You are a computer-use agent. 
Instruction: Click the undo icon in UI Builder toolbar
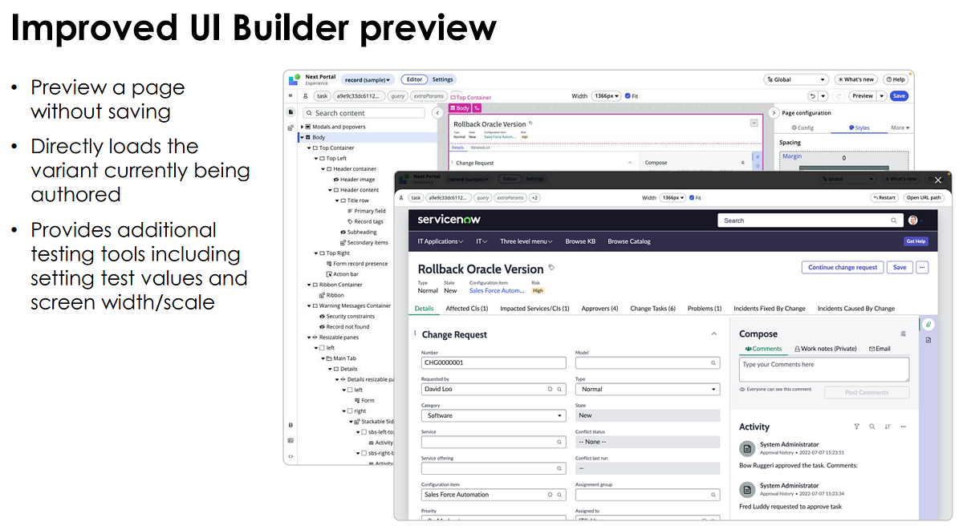pyautogui.click(x=812, y=95)
